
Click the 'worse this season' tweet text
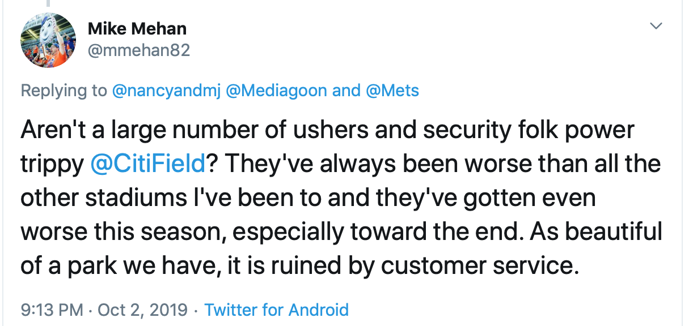[112, 232]
